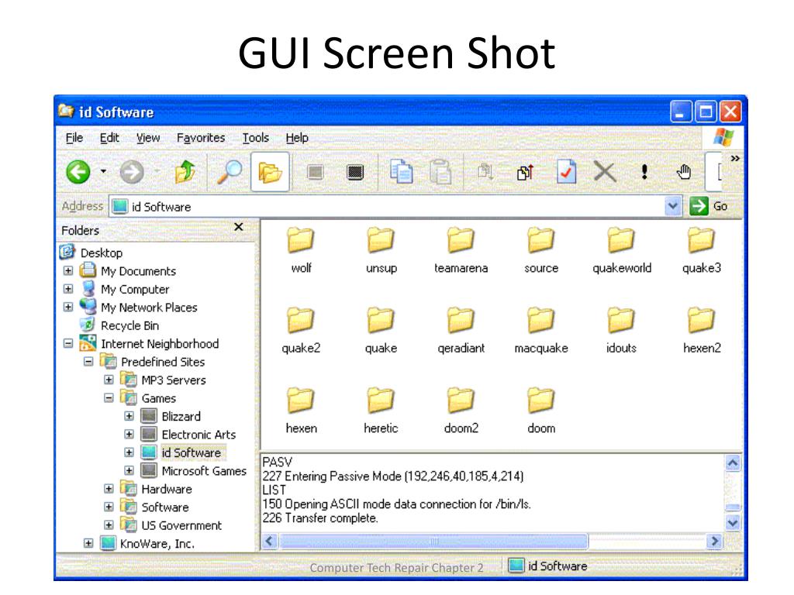This screenshot has width=794, height=595.
Task: Select the quake3 folder
Action: (701, 250)
